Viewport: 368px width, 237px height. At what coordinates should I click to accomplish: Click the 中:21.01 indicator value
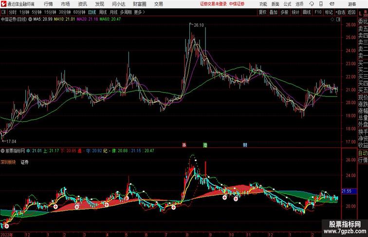click(34, 151)
